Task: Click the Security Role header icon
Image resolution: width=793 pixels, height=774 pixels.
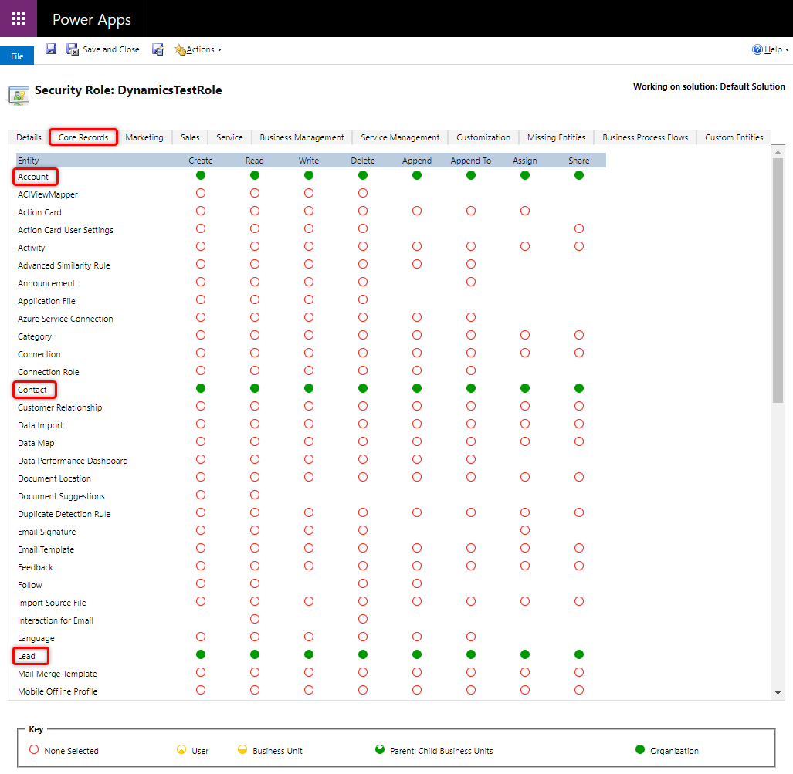Action: click(x=19, y=95)
